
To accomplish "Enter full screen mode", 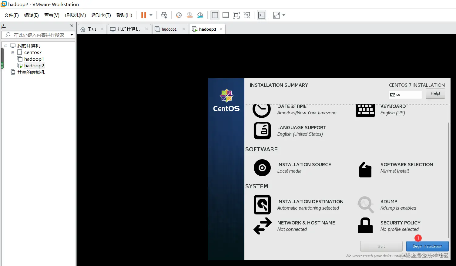I will point(236,15).
